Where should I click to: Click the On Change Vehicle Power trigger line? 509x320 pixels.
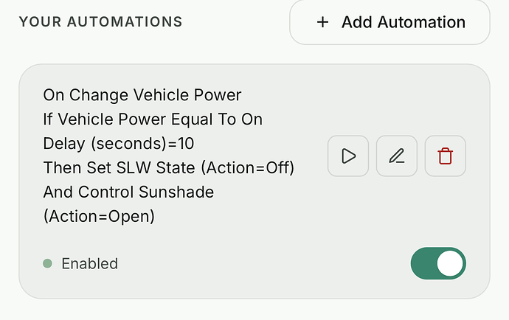pos(142,95)
